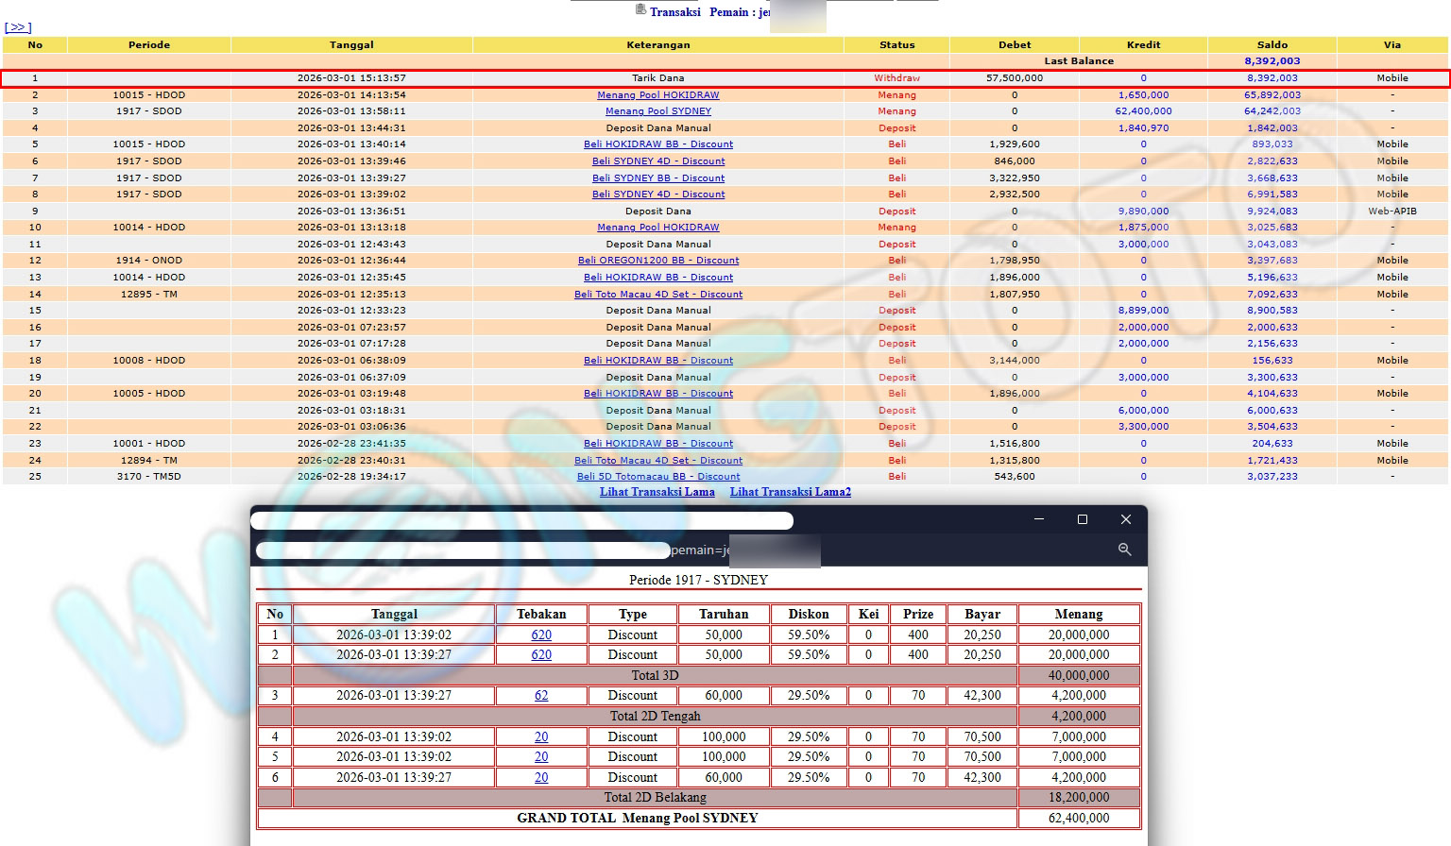This screenshot has height=846, width=1451.
Task: Expand using the [>>] link
Action: (x=18, y=27)
